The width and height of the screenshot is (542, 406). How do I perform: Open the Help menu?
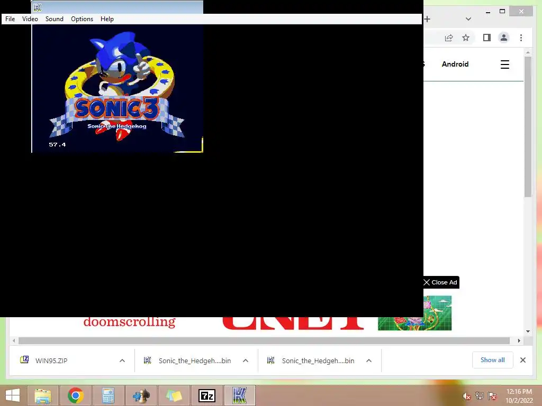[107, 19]
